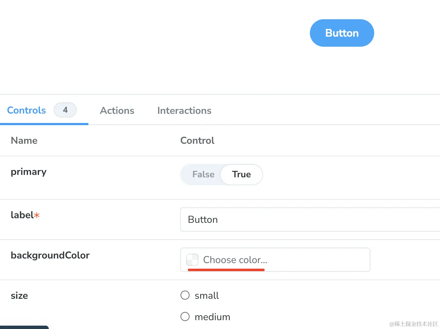Image resolution: width=440 pixels, height=329 pixels.
Task: Switch to the Interactions tab
Action: [184, 110]
